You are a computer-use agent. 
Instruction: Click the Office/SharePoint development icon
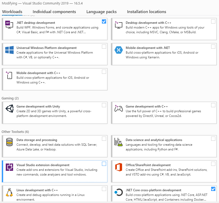(119, 167)
